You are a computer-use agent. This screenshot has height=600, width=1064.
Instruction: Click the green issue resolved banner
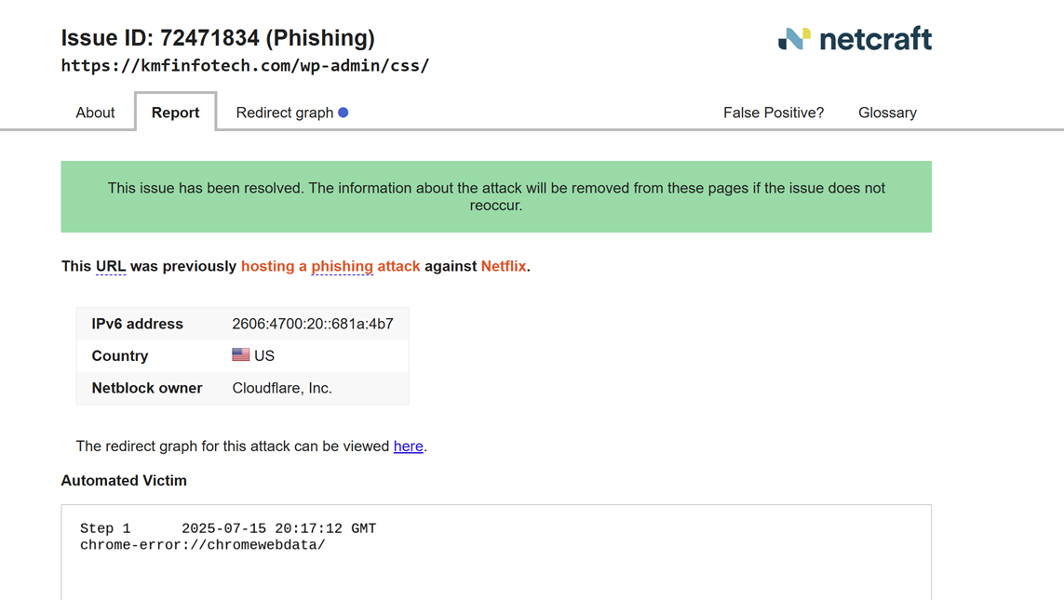pos(496,196)
